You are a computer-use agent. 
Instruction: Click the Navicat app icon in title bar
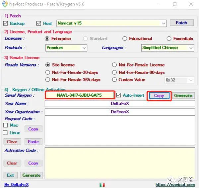(x=5, y=4)
